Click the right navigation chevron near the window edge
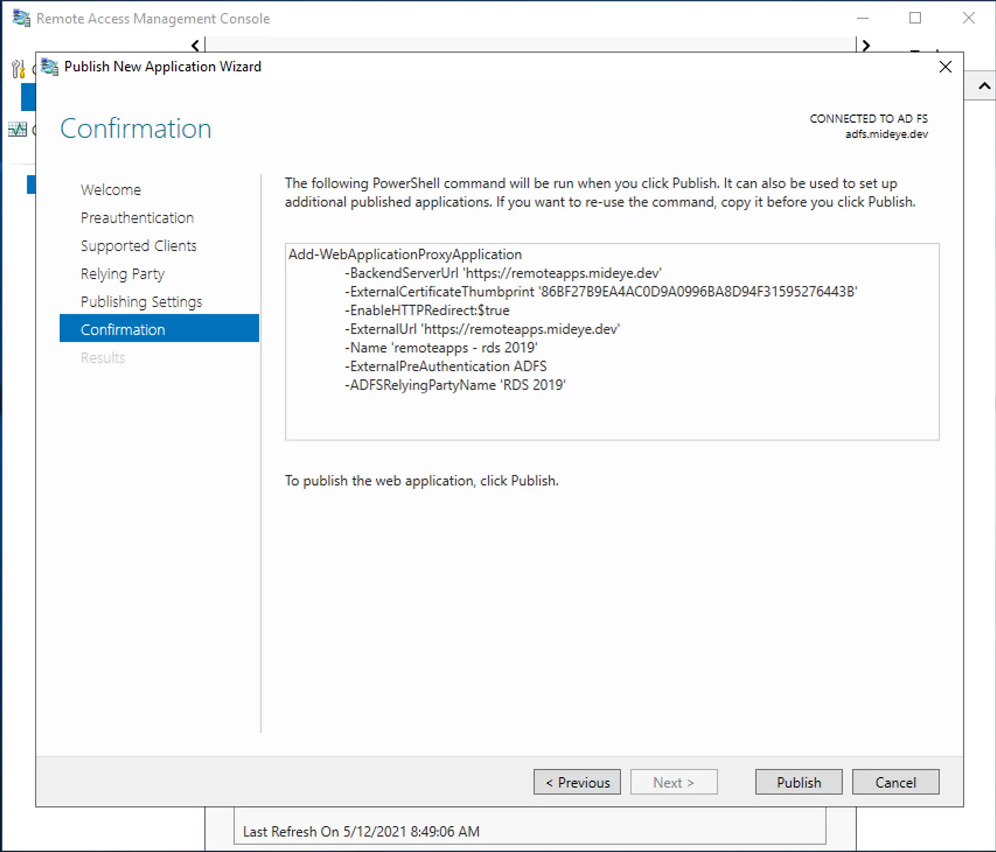Screen dimensions: 996x852 [866, 45]
